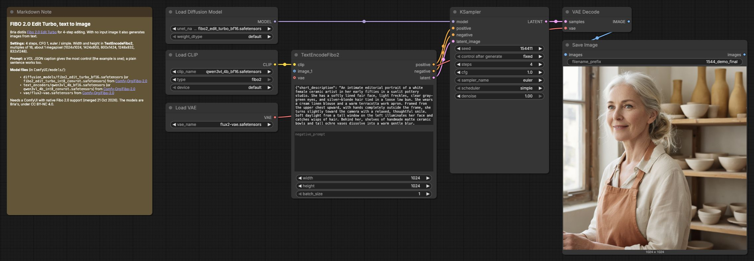Collapse the Load CLIP node via its title dot
Viewport: 754px width, 261px height.
171,55
